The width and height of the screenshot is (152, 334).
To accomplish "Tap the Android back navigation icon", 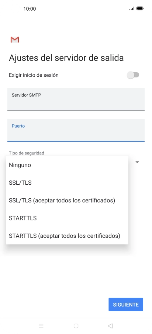I will pos(110,326).
